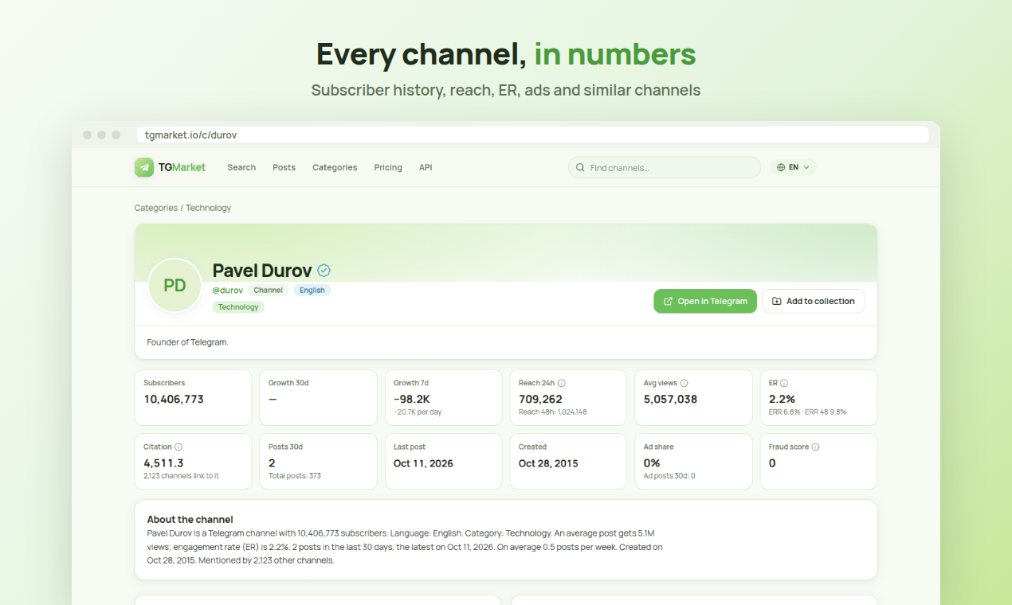Click the tgmarket.io/c/durov address bar
The width and height of the screenshot is (1012, 605).
533,135
